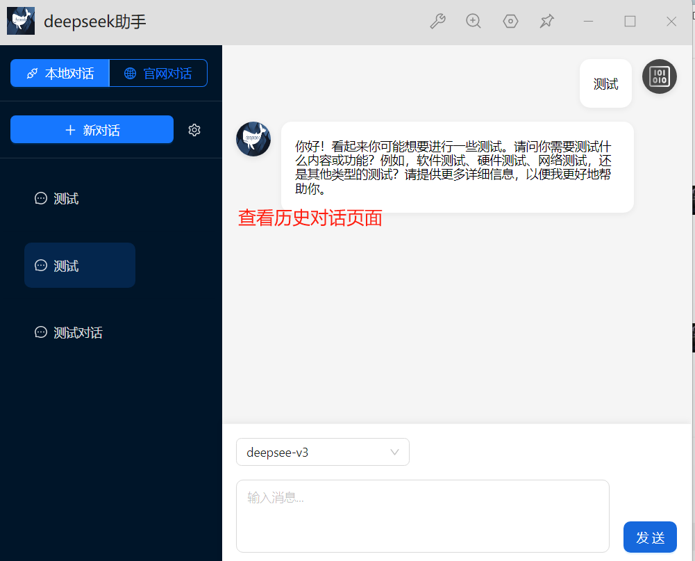Viewport: 695px width, 561px height.
Task: Click the wrench tool icon in title bar
Action: [x=437, y=22]
